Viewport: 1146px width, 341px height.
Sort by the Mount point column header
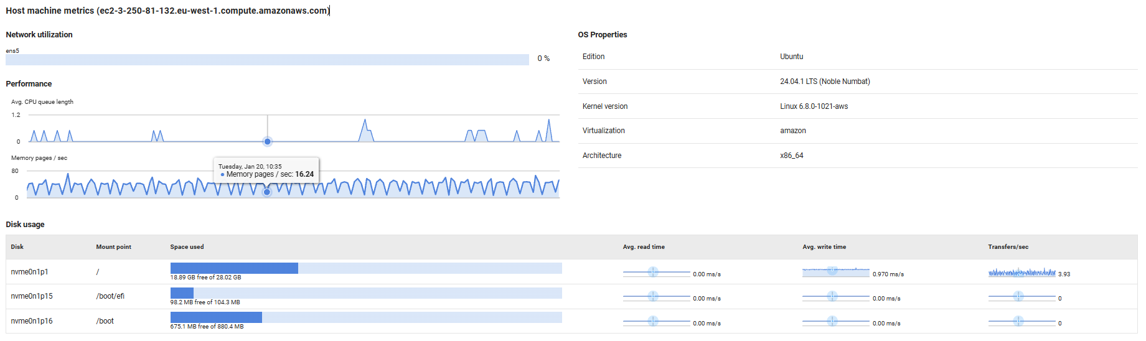coord(113,247)
